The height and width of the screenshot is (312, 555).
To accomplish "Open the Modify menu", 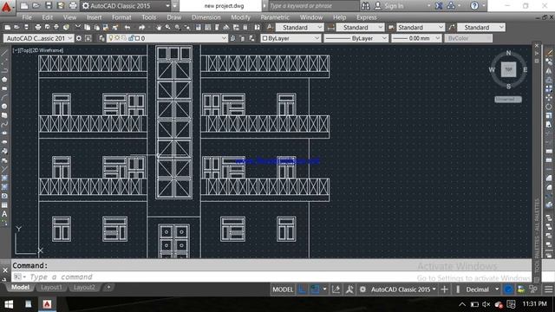I will click(x=240, y=17).
